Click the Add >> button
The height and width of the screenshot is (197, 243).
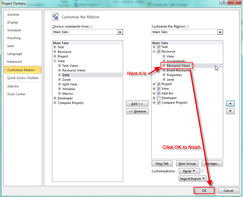point(137,104)
